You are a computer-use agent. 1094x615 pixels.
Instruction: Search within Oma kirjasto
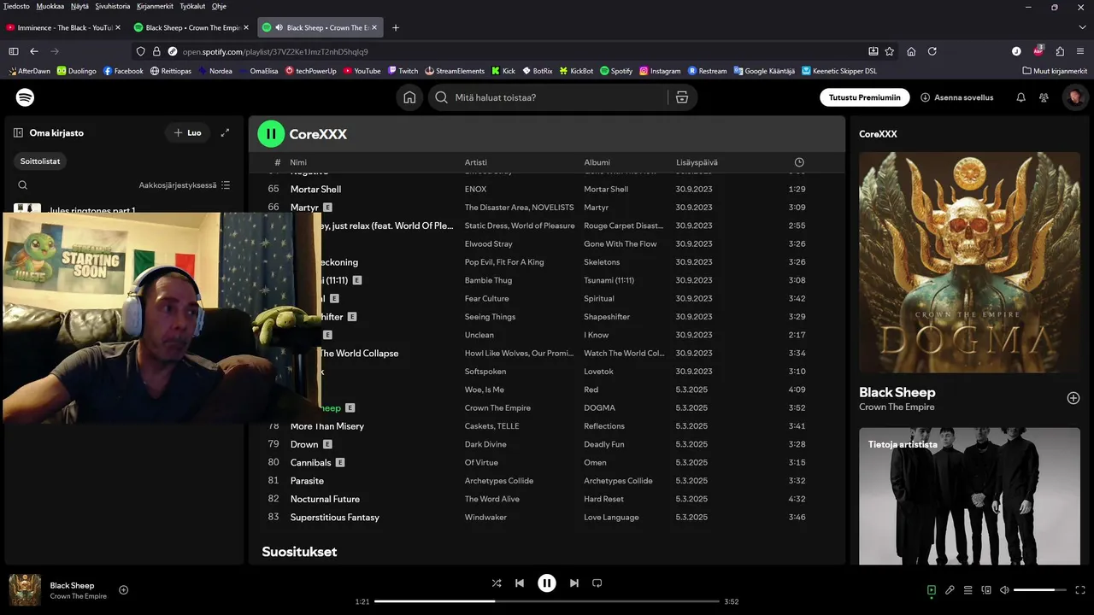point(23,184)
